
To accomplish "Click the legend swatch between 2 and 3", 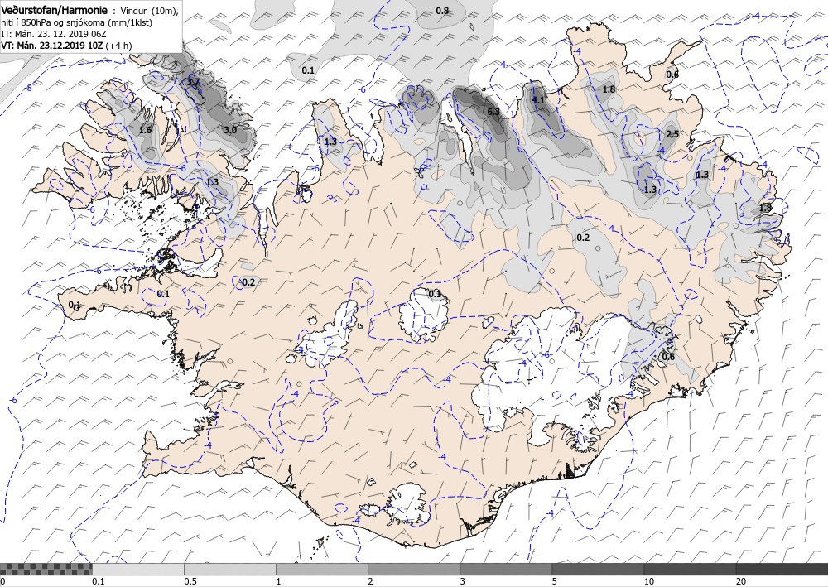I will click(414, 569).
